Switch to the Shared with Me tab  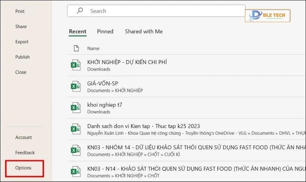(144, 31)
